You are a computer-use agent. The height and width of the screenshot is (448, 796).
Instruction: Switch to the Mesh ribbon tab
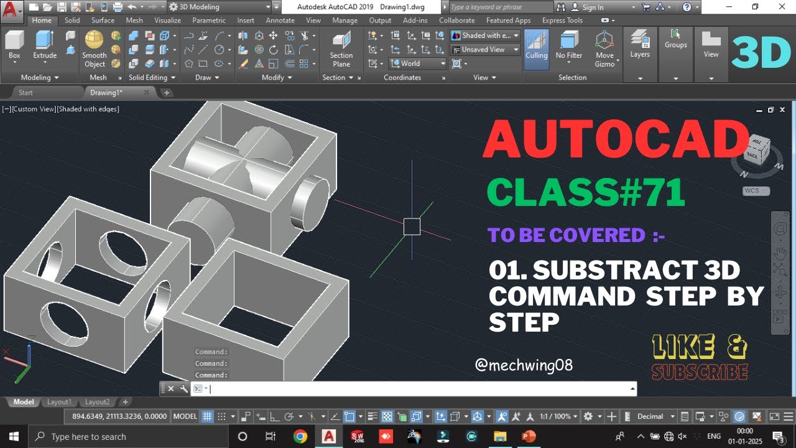coord(134,20)
